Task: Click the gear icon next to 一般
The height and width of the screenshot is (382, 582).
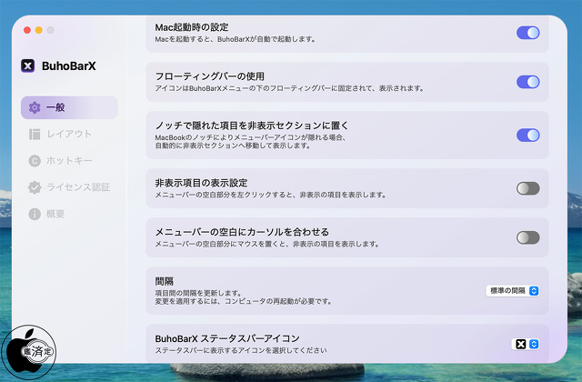Action: (x=35, y=107)
